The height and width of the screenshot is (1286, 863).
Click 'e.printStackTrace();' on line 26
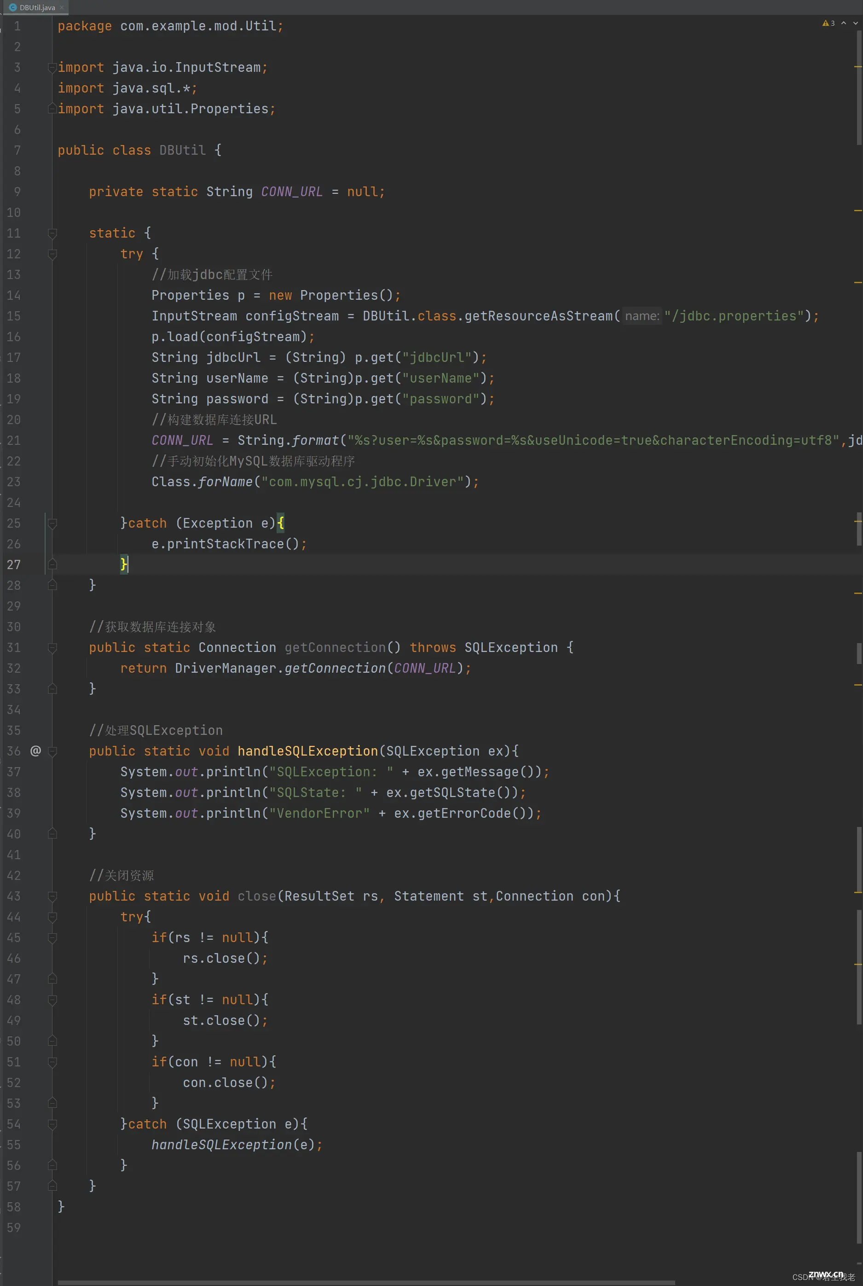pos(229,544)
